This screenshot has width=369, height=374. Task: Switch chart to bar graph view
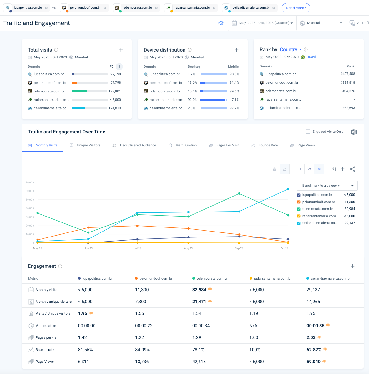pyautogui.click(x=274, y=169)
